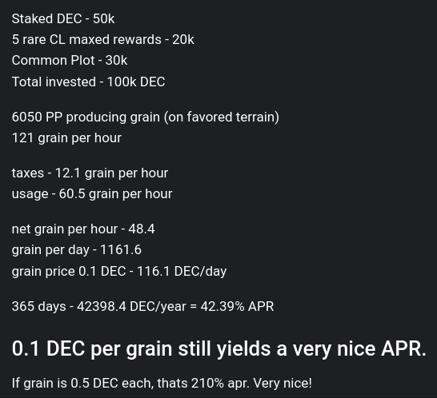This screenshot has height=398, width=437.
Task: Click the '5 rare CL maxed rewards - 20k' text
Action: (102, 39)
